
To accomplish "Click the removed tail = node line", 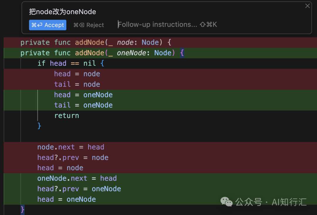I will 77,84.
